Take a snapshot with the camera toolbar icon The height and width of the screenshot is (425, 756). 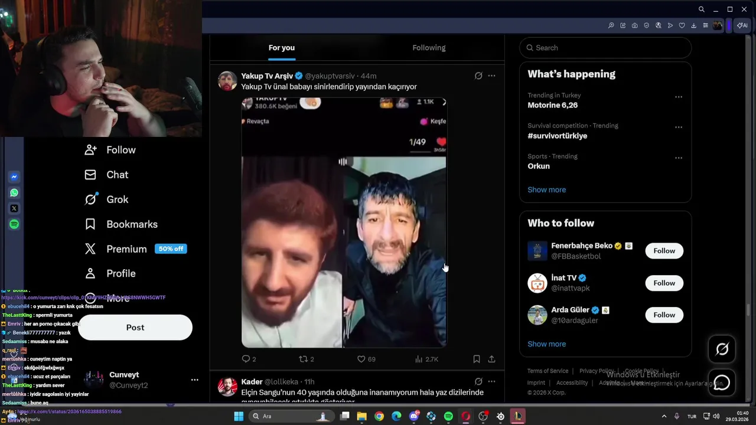634,25
